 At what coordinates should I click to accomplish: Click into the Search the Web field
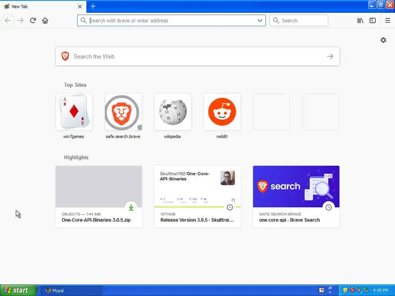coord(197,56)
